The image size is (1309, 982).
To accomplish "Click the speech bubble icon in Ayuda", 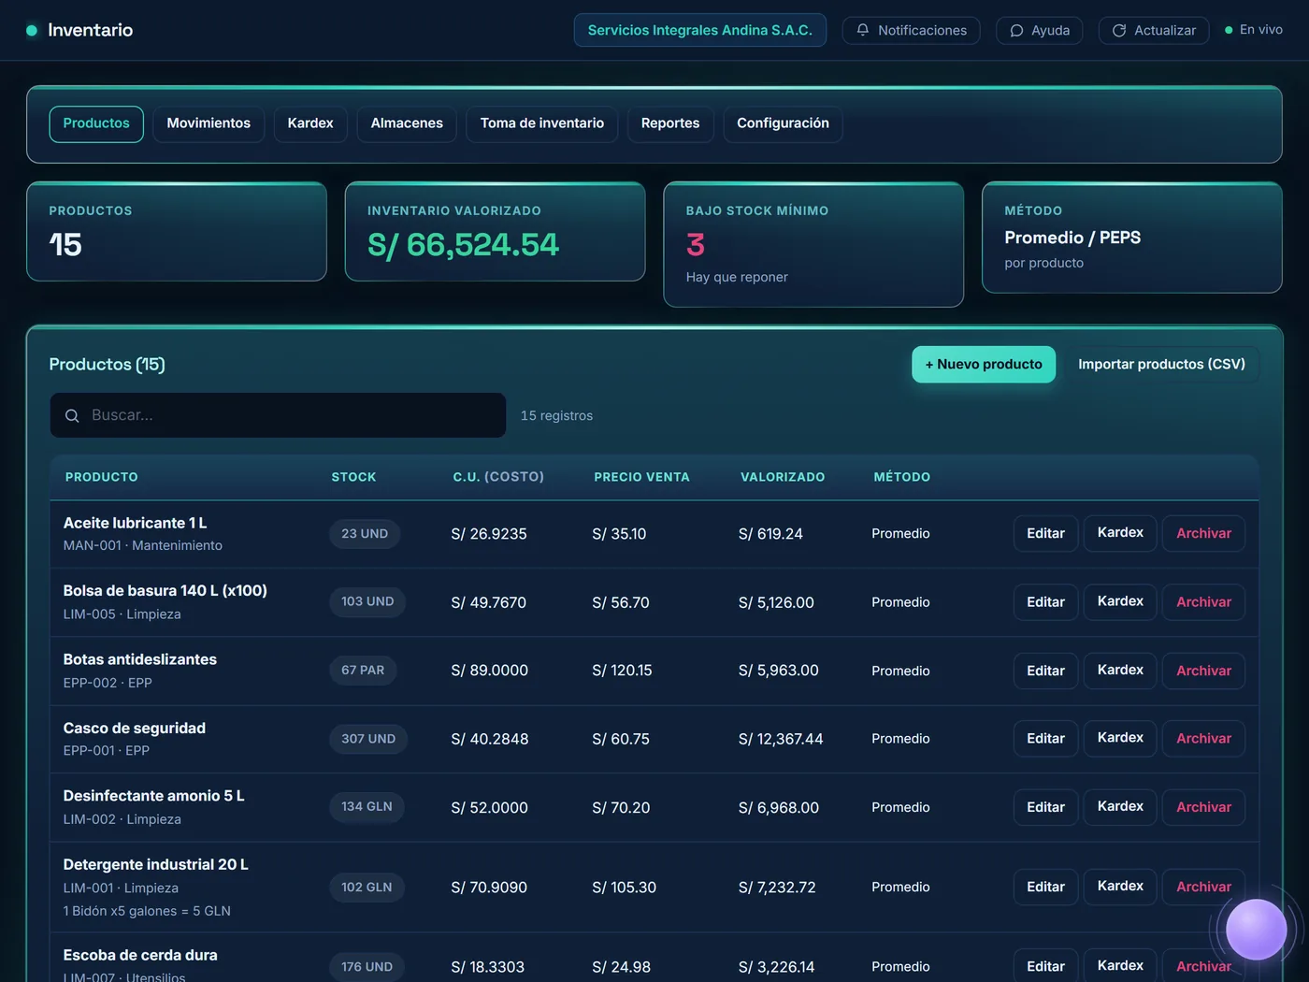I will 1016,31.
